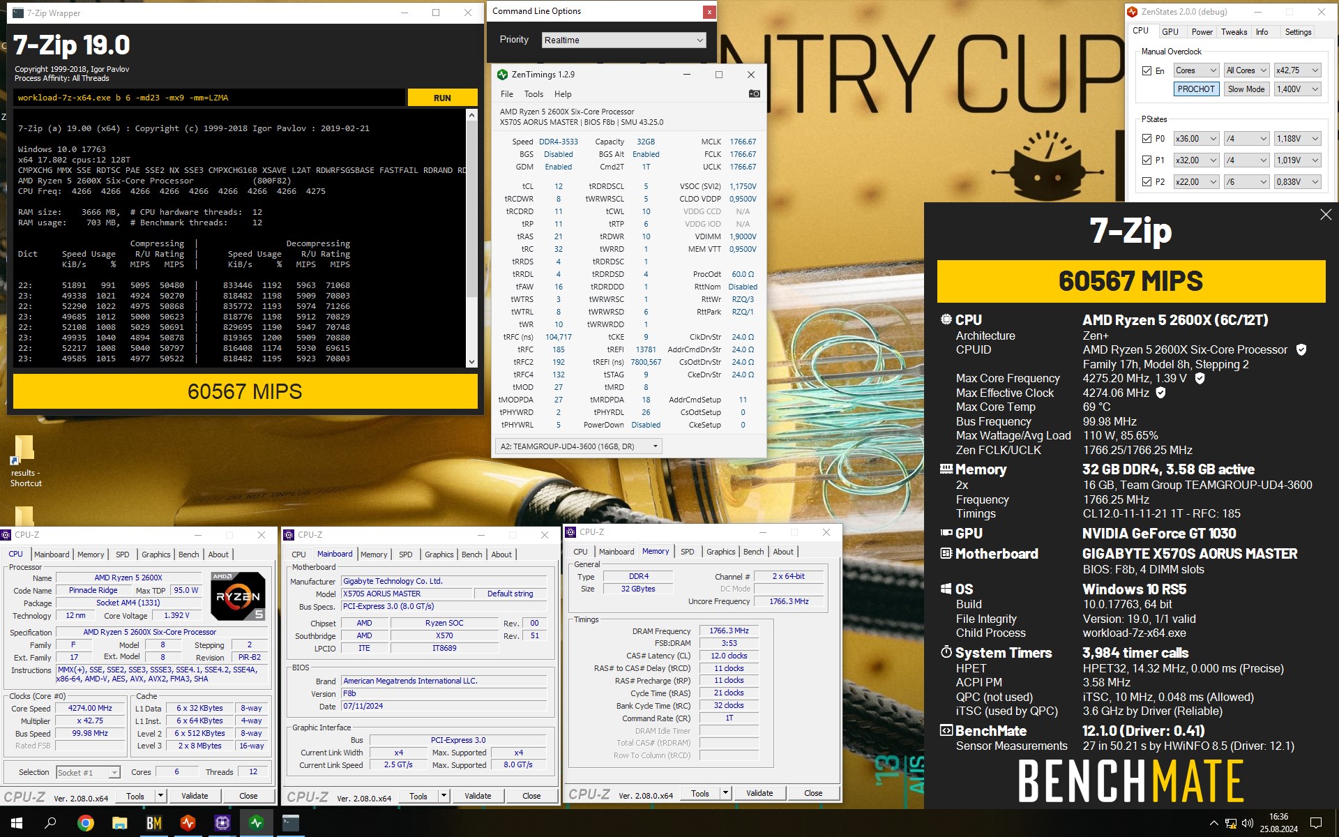Launch Chrome from the taskbar

(x=85, y=823)
